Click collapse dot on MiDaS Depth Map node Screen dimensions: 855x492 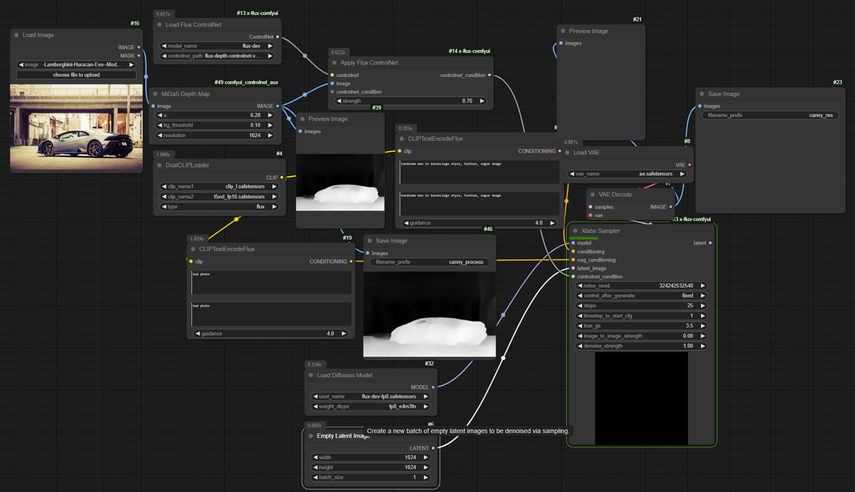tap(155, 94)
